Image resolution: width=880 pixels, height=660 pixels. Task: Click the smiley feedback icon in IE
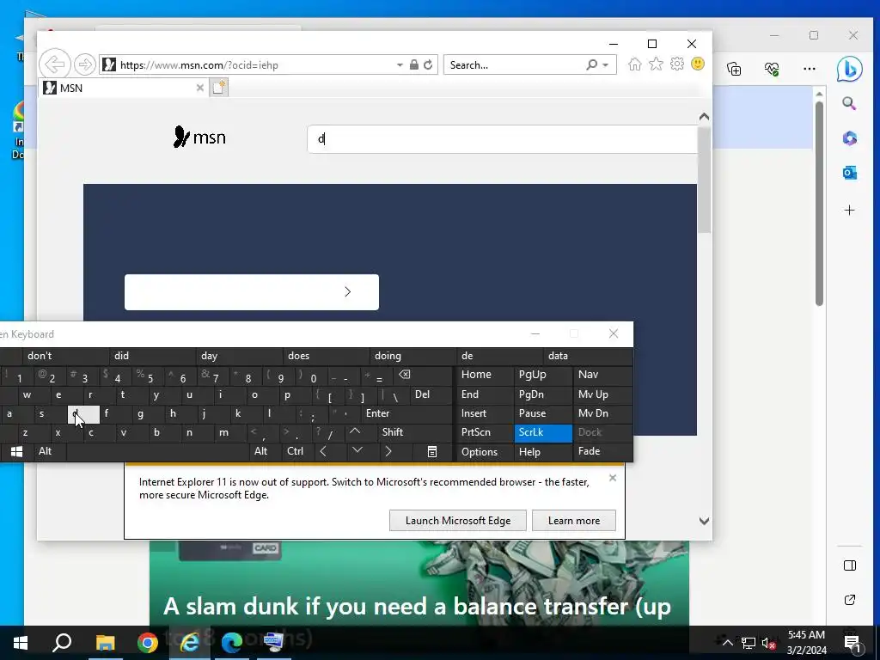coord(698,64)
